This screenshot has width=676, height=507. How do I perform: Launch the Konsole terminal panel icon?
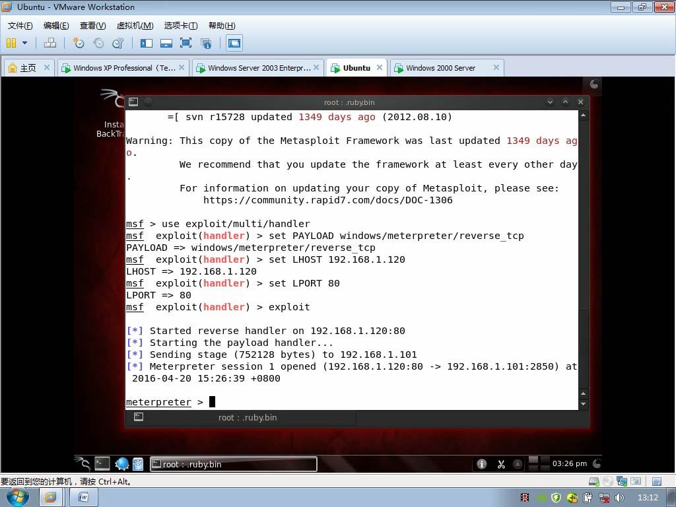coord(102,463)
